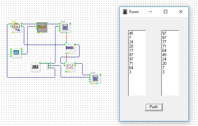Screen dimensions: 198x126
Task: Select 97 in the left list
Action: pos(131,59)
